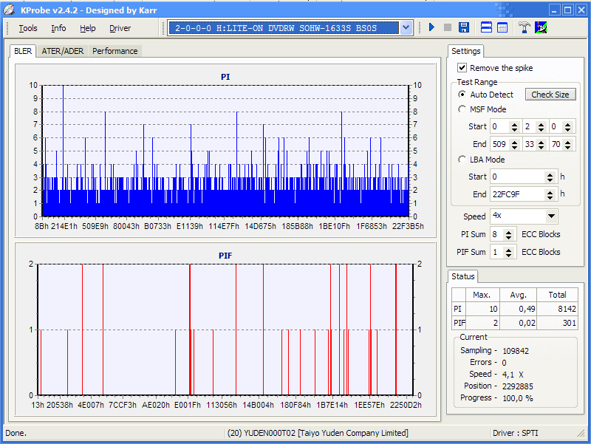The width and height of the screenshot is (591, 444).
Task: Click the Max. column header in Status table
Action: click(x=482, y=295)
